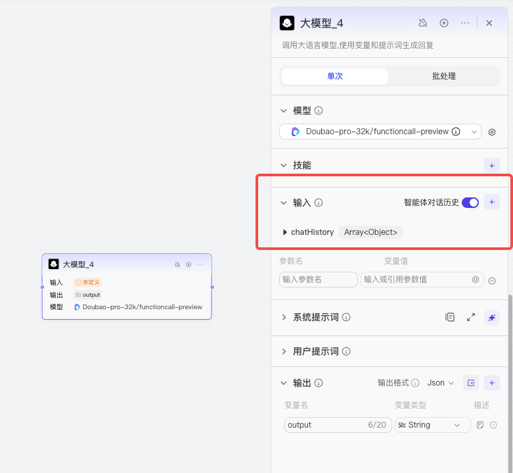Click model name text on canvas node

tap(143, 307)
